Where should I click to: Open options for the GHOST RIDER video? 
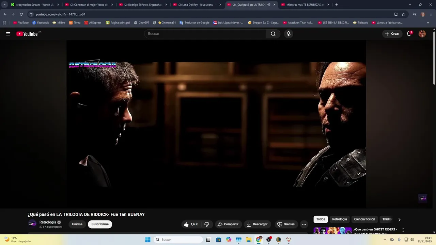[403, 230]
